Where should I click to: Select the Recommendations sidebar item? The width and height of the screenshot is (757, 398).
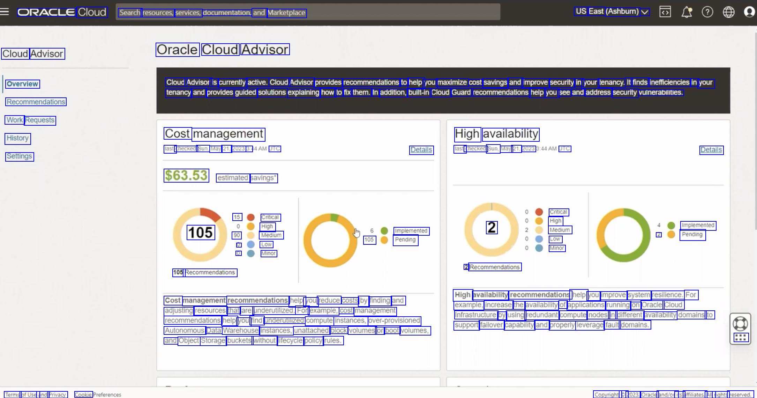(x=36, y=102)
